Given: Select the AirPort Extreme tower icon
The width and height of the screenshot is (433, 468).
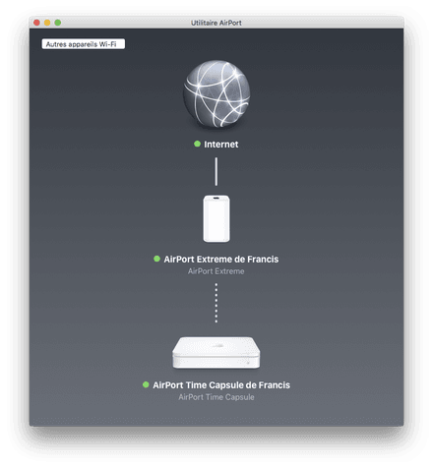Looking at the screenshot, I should tap(216, 218).
